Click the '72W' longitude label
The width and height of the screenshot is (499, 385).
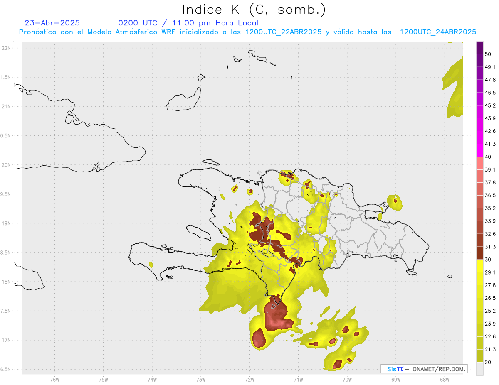249,379
